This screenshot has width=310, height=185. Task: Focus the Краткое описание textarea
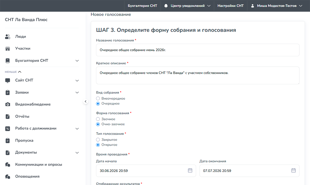(198, 75)
